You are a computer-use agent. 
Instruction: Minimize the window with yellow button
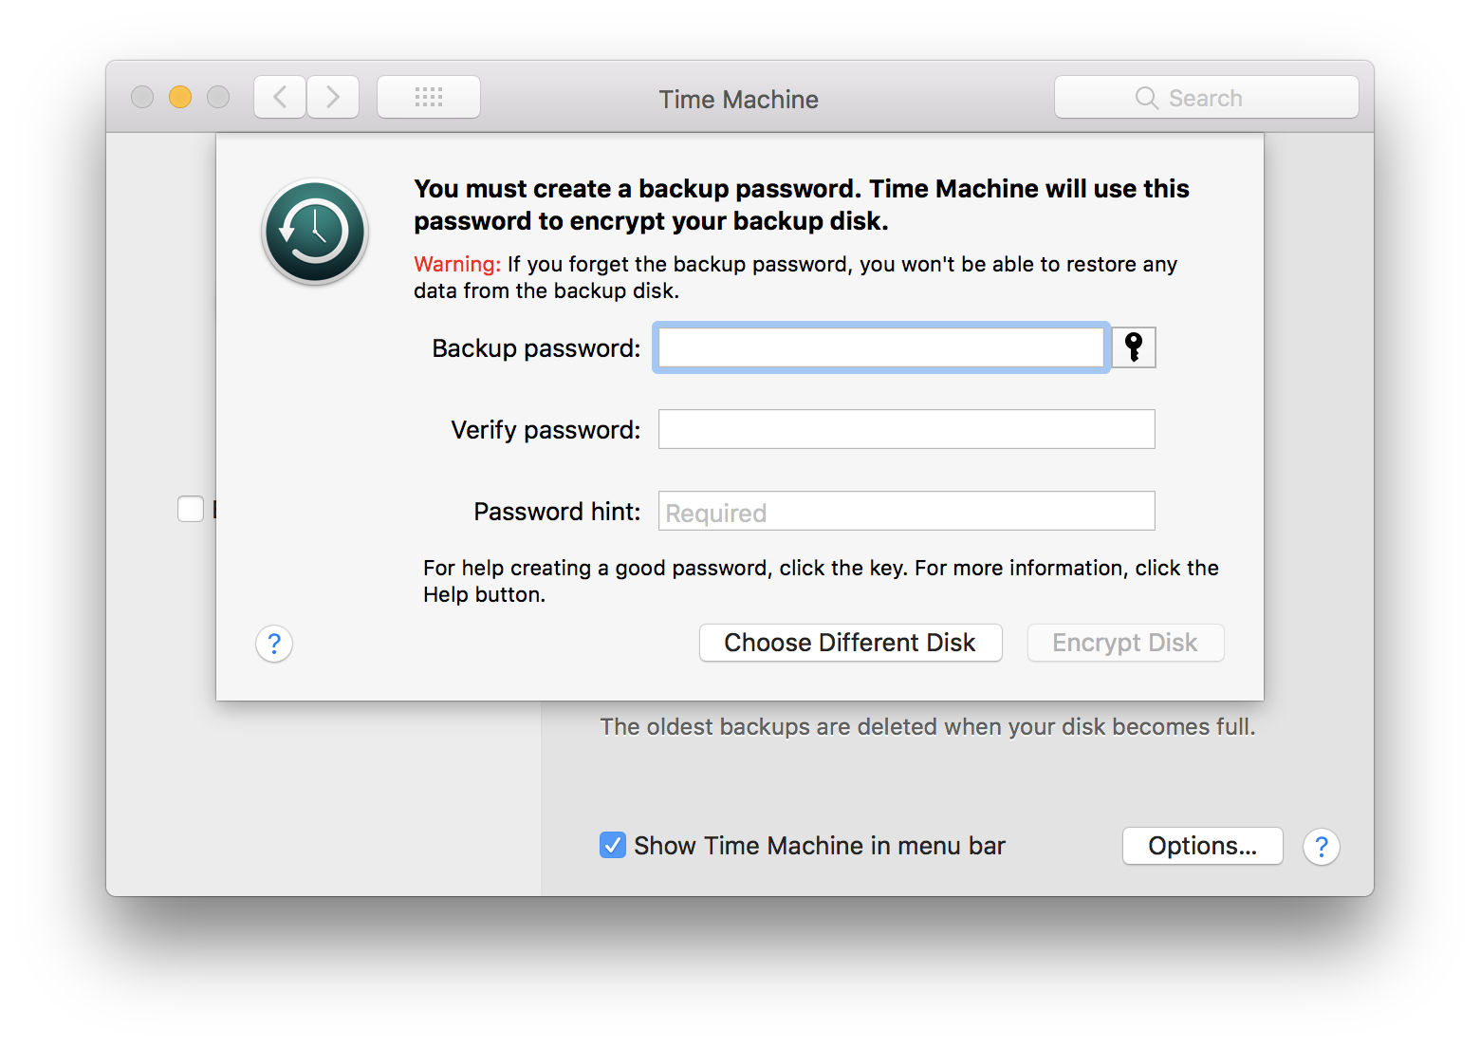(x=180, y=97)
